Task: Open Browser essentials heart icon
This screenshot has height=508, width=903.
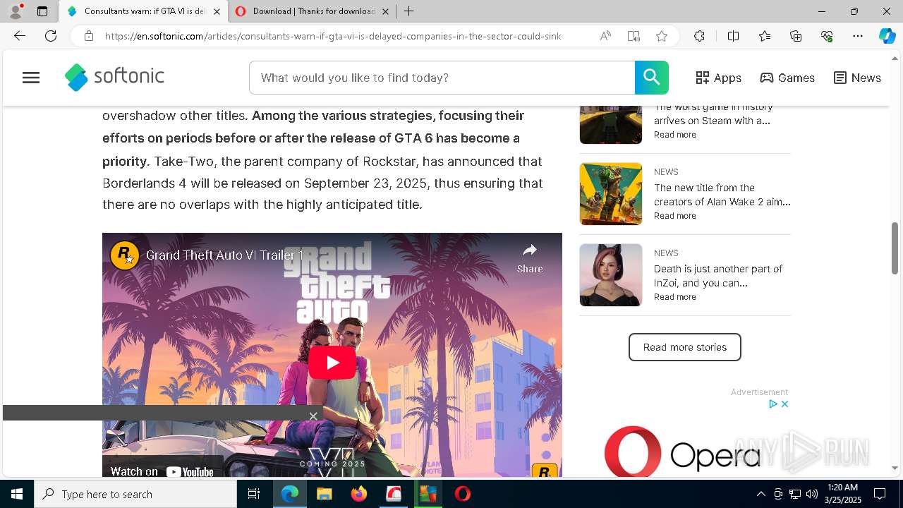Action: point(827,36)
